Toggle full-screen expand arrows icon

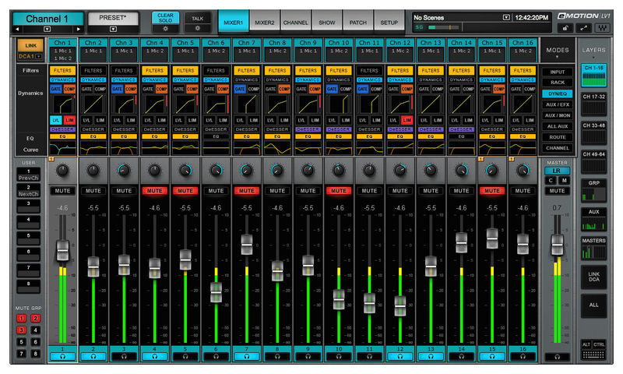(583, 28)
